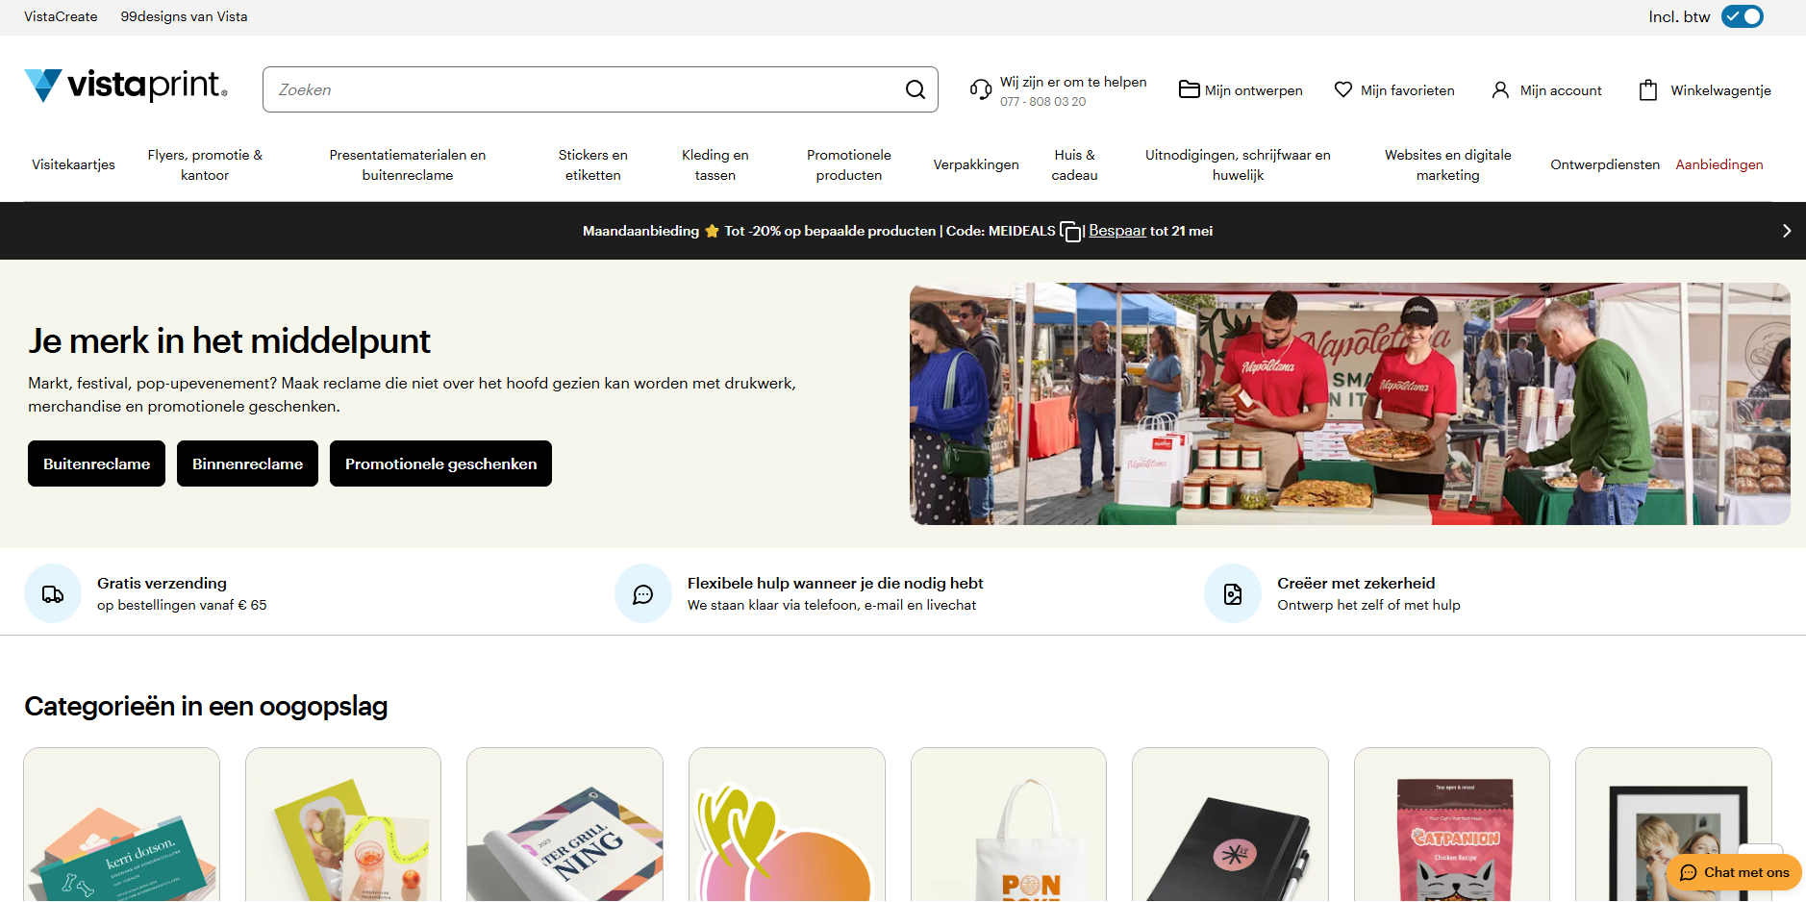1806x902 pixels.
Task: Toggle the Incl. btw switch
Action: coord(1743,16)
